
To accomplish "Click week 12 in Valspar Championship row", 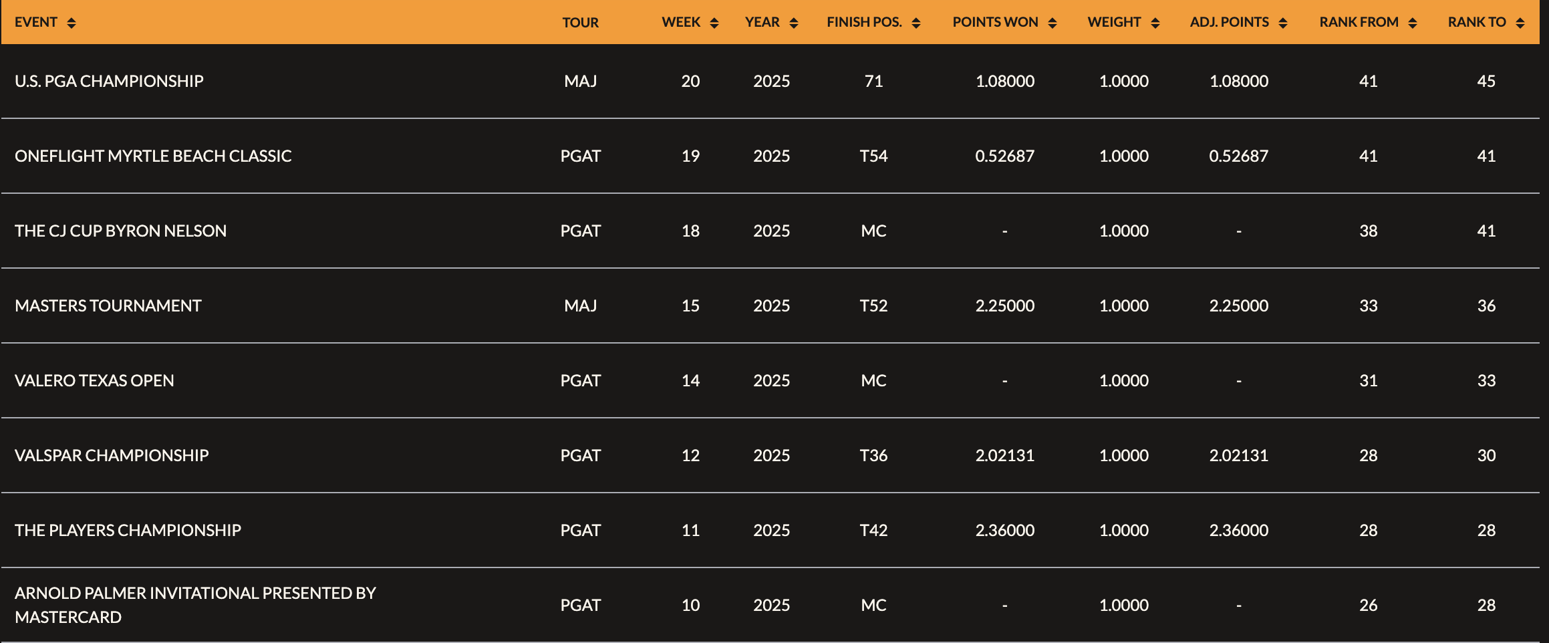I will tap(690, 455).
